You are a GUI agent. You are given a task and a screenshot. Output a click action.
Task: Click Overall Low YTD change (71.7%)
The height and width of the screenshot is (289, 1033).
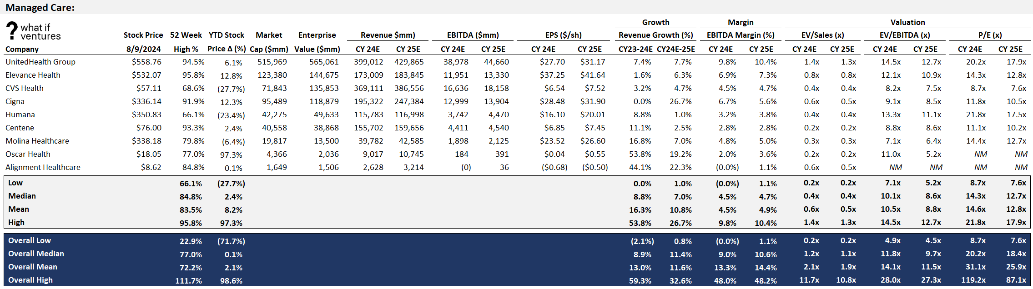(231, 241)
